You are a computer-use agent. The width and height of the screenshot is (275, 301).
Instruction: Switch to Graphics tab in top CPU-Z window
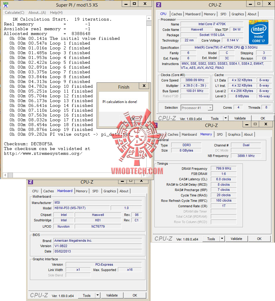click(238, 14)
